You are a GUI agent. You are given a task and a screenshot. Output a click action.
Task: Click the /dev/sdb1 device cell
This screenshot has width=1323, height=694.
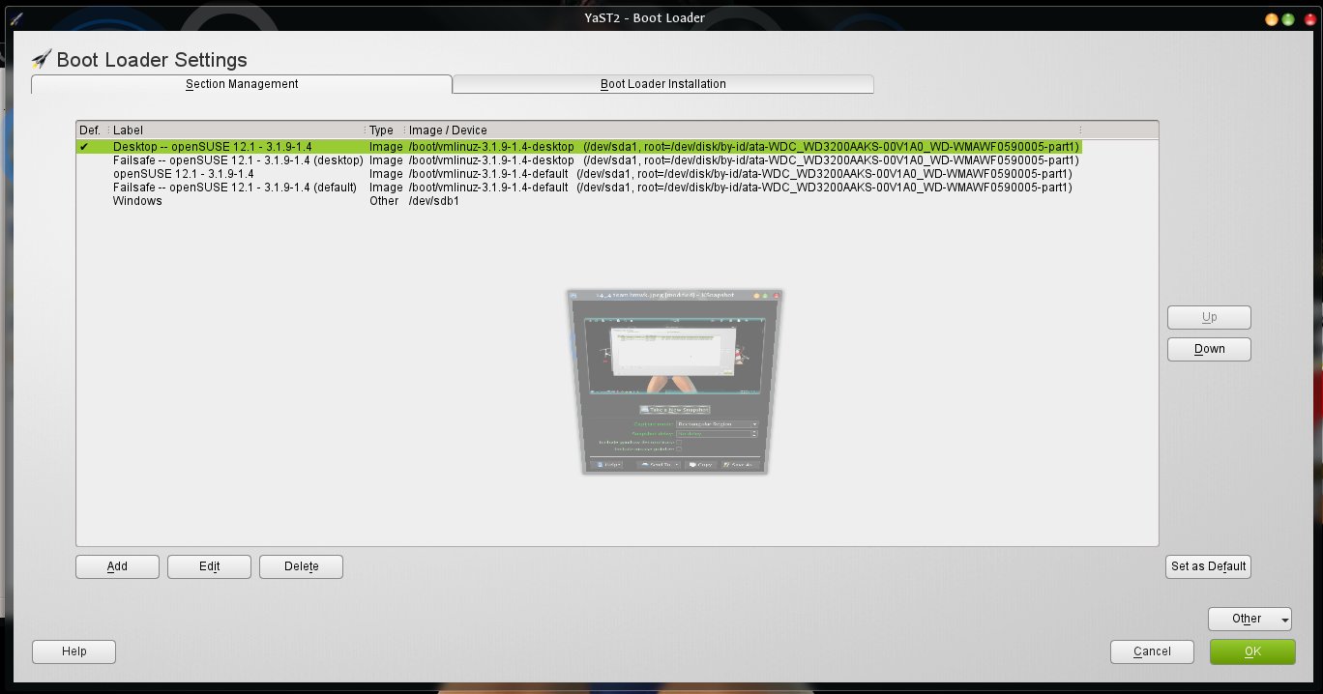pos(433,201)
